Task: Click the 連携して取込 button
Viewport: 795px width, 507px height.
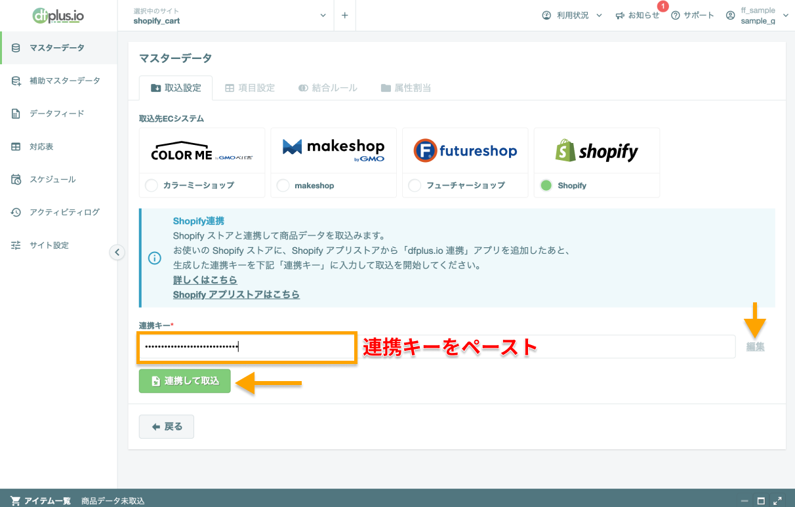Action: point(185,381)
